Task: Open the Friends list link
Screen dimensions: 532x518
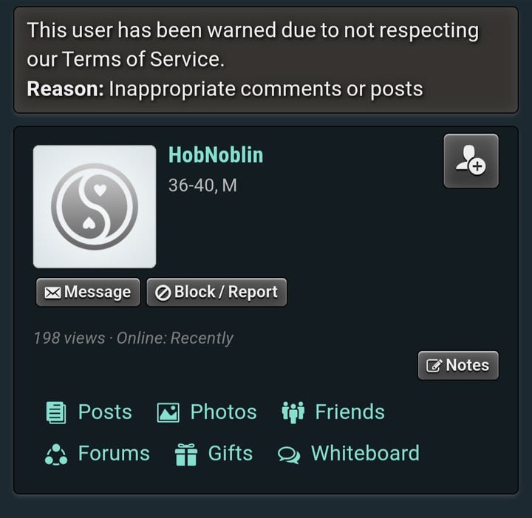Action: click(x=349, y=412)
